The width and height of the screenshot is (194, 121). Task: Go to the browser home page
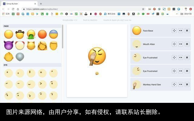[18, 9]
